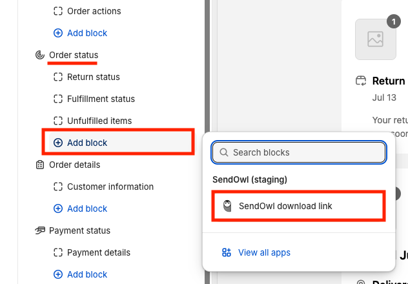Click the View all apps grid icon
Viewport: 408px width, 284px height.
(x=226, y=252)
